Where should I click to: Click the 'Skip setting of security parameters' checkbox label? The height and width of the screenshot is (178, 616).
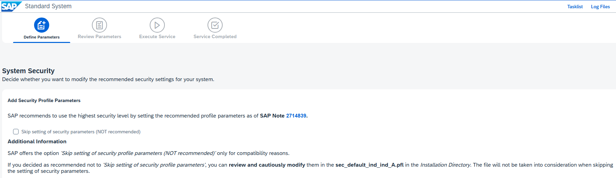pos(81,132)
